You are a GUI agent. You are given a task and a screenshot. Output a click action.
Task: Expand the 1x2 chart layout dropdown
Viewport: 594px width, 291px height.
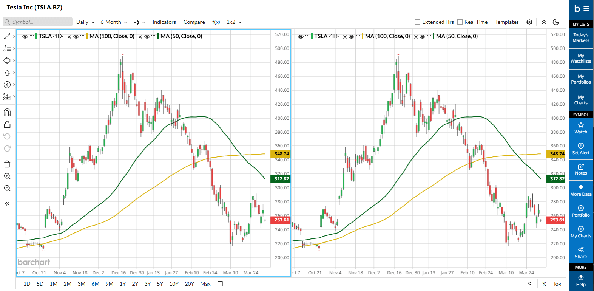pos(234,22)
